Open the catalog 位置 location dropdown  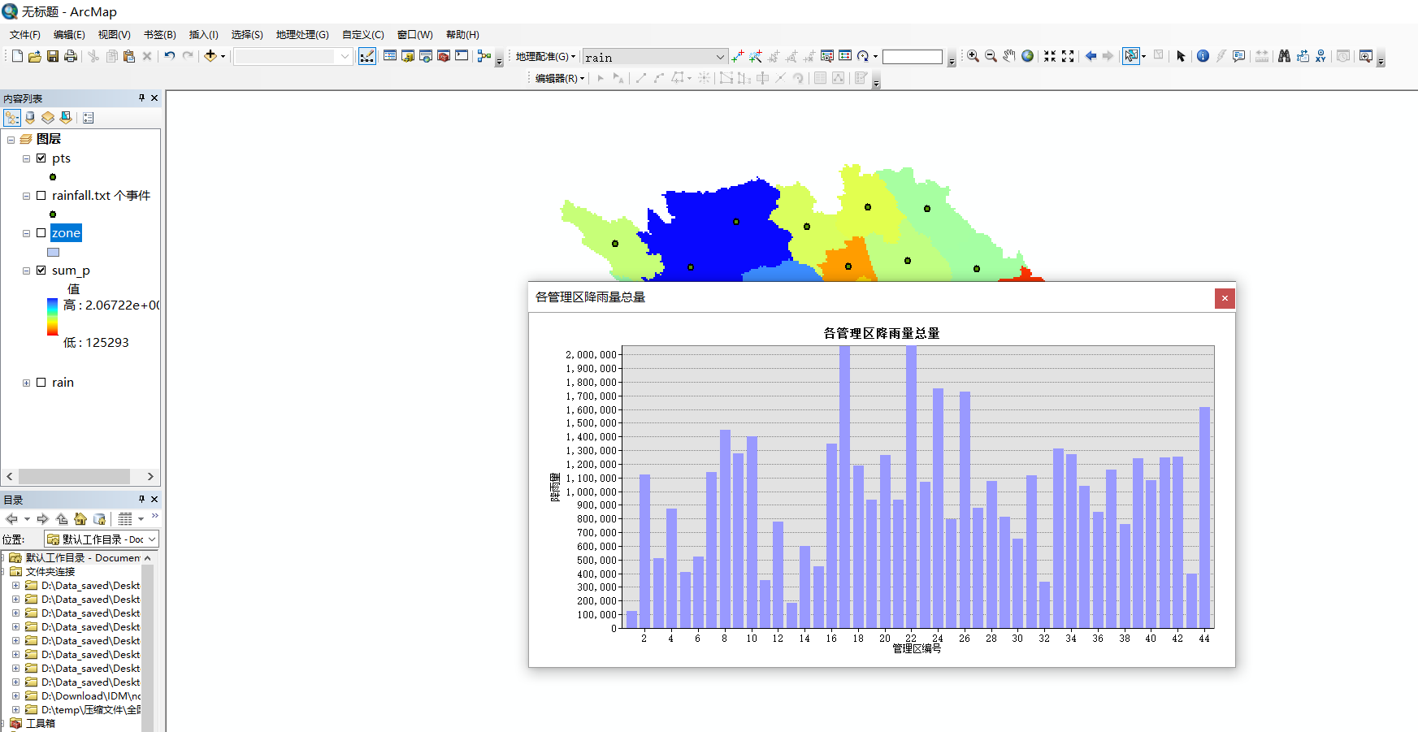[x=152, y=539]
